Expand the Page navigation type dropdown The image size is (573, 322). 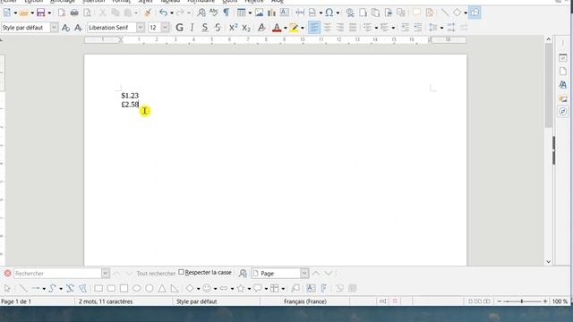click(x=304, y=273)
